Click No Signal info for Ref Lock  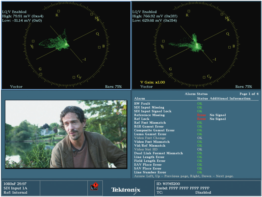coord(218,119)
